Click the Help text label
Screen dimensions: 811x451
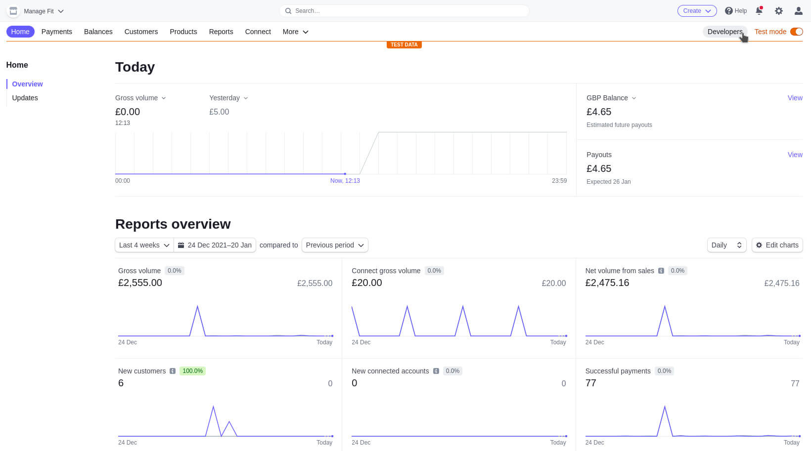[741, 11]
